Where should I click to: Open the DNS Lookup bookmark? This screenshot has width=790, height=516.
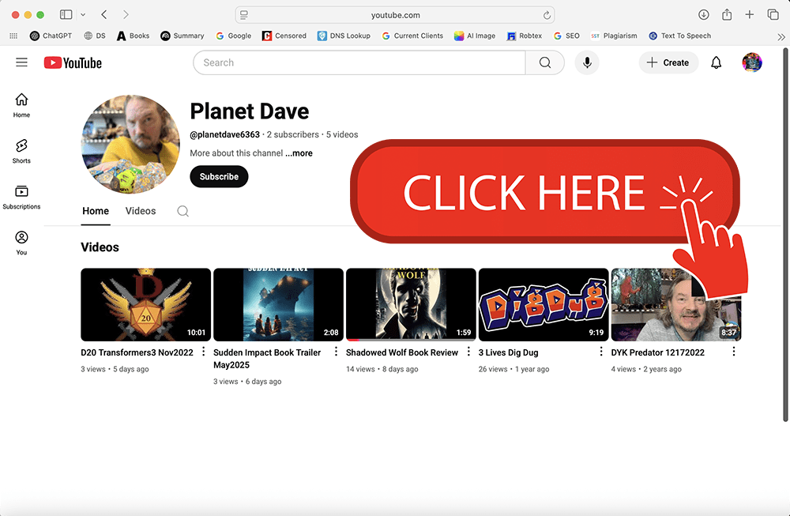[x=344, y=36]
